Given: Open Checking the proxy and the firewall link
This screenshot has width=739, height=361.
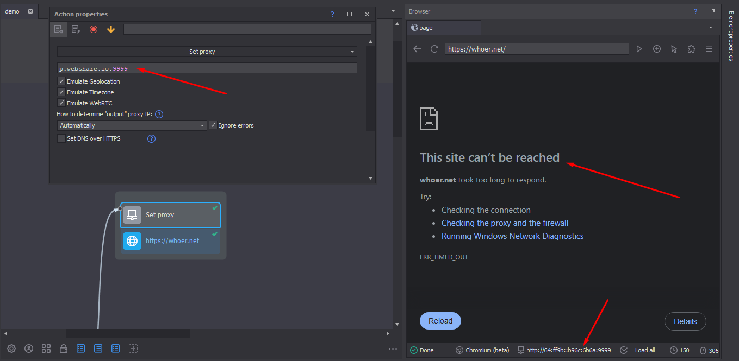Looking at the screenshot, I should (x=505, y=223).
